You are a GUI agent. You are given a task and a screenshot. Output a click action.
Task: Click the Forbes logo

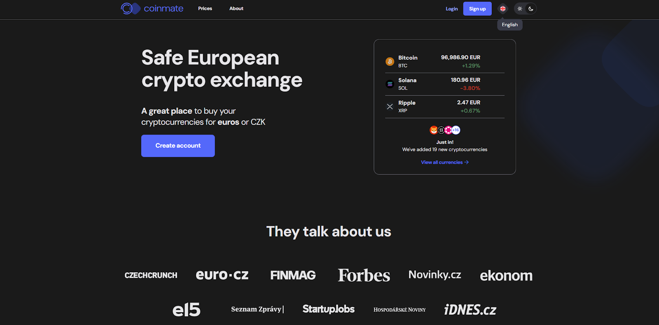tap(364, 275)
